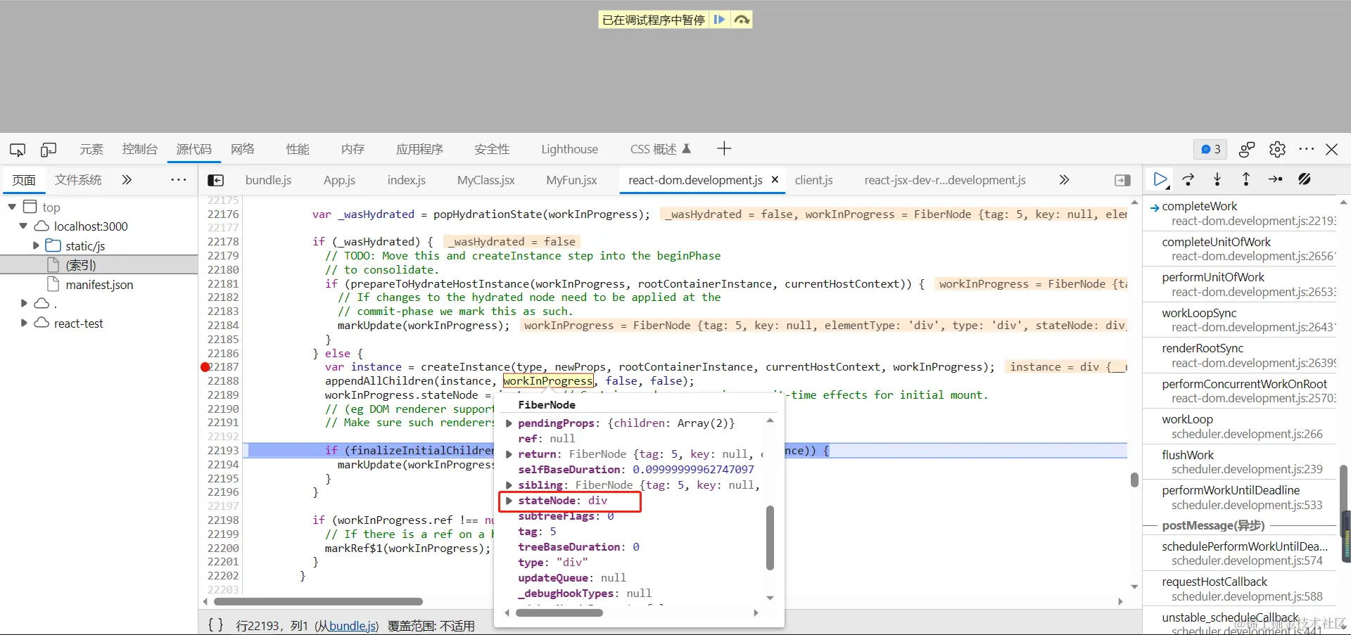1351x635 pixels.
Task: Open DevTools more options menu
Action: 1307,149
